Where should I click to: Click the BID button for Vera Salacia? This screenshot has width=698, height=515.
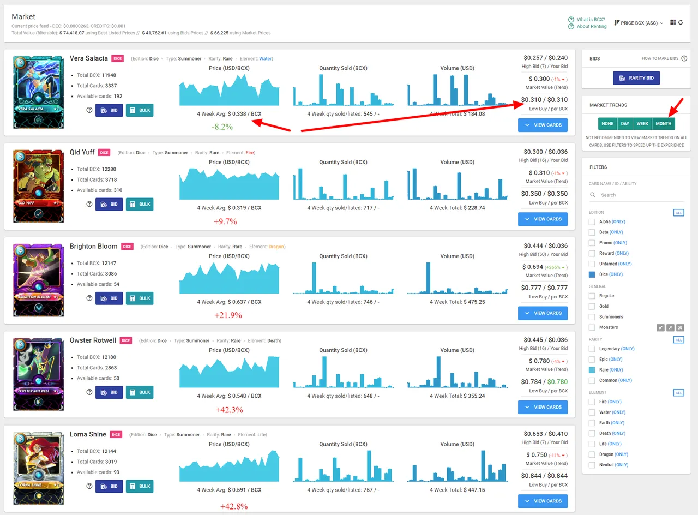[x=109, y=110]
